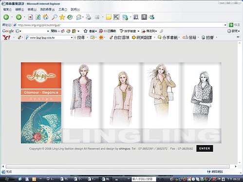The image size is (243, 182).
Task: Click the 移至 Go button
Action: point(234,25)
